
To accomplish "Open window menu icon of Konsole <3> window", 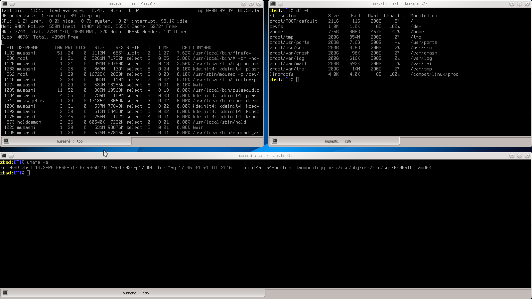I will tap(3, 155).
